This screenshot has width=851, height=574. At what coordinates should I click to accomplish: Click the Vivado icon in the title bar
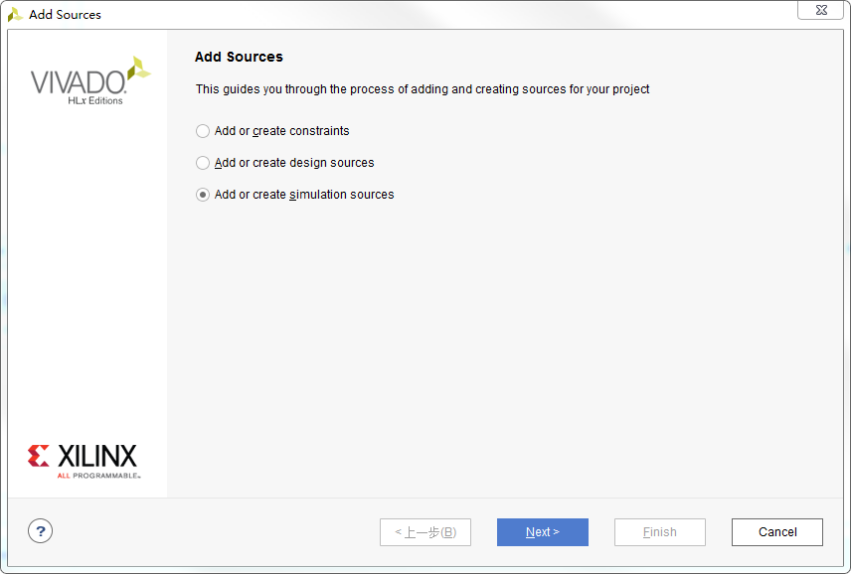tap(15, 15)
